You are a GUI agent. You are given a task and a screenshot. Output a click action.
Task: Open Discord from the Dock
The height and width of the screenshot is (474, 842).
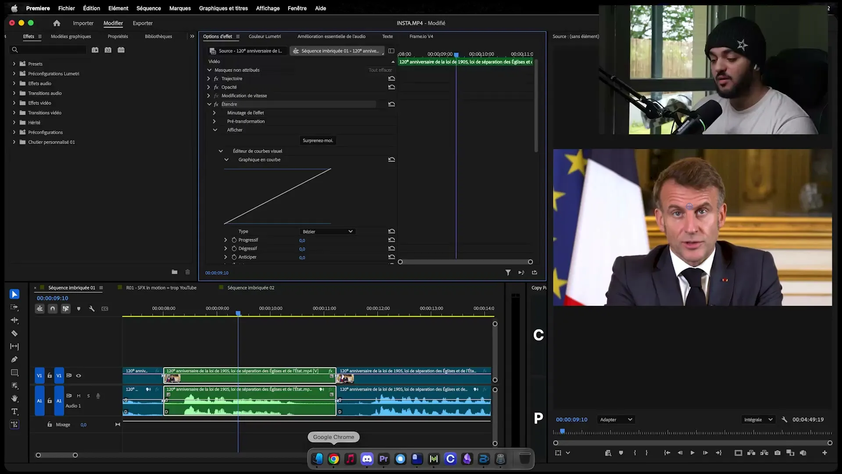(x=367, y=459)
